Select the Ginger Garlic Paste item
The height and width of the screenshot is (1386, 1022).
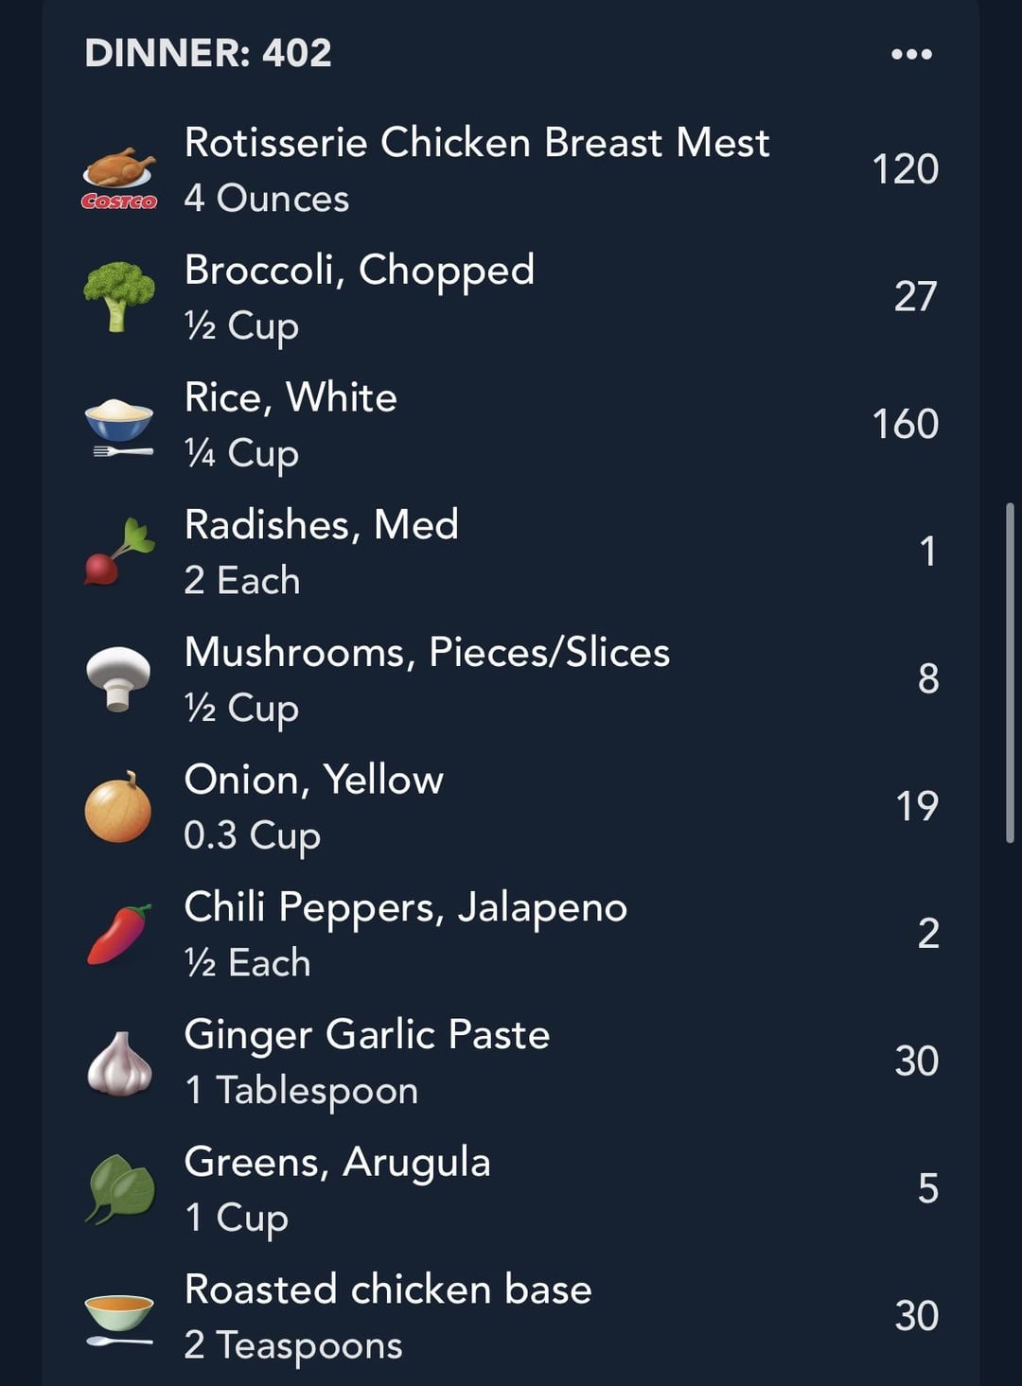point(511,1061)
